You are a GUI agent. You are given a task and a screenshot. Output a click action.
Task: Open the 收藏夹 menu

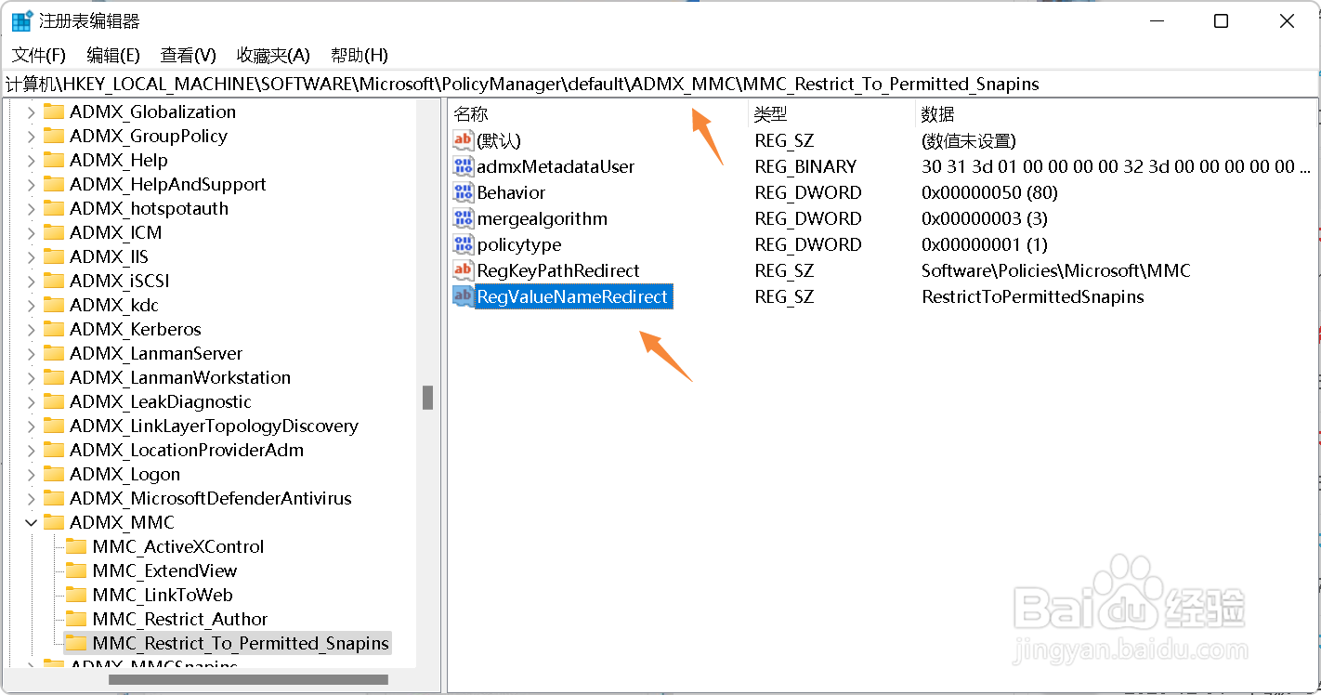270,55
